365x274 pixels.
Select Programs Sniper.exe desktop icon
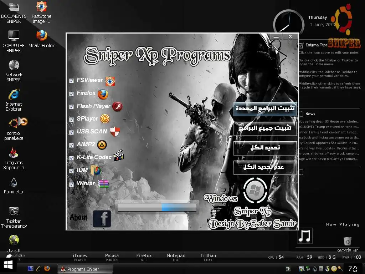point(14,159)
